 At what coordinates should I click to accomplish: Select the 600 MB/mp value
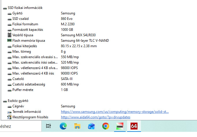click(70, 84)
